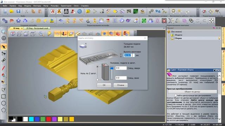
Task: Pick the purple color swatch
Action: point(54,119)
